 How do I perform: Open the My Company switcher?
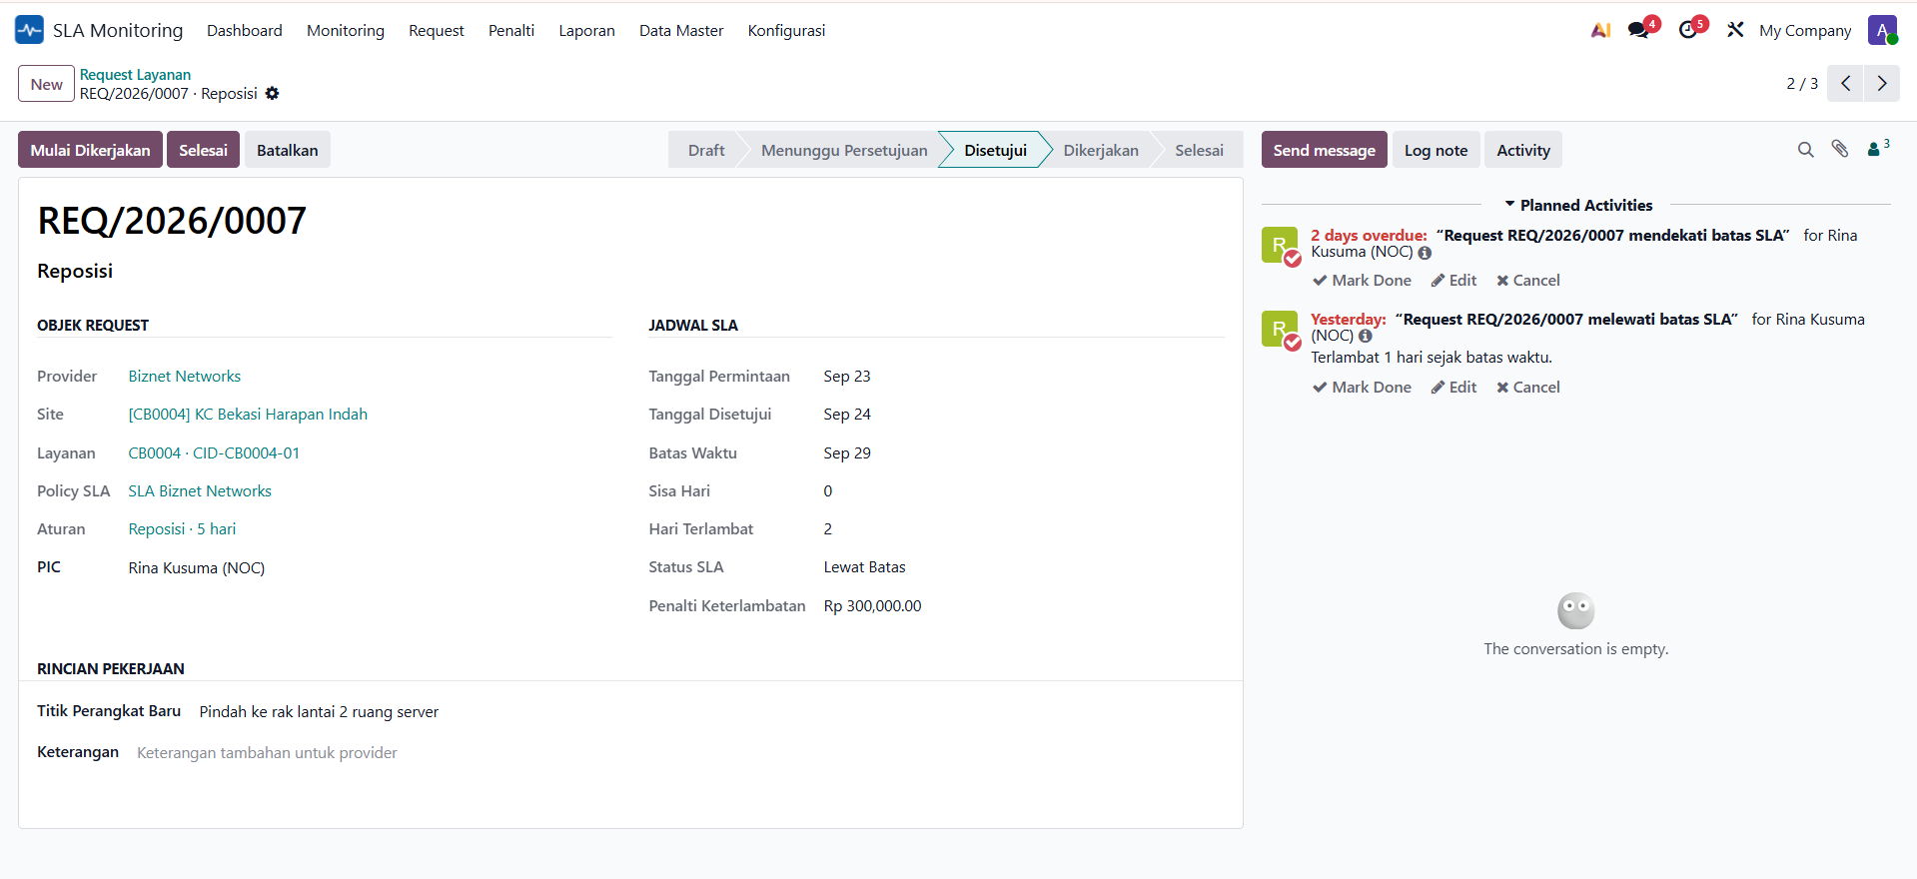tap(1805, 30)
